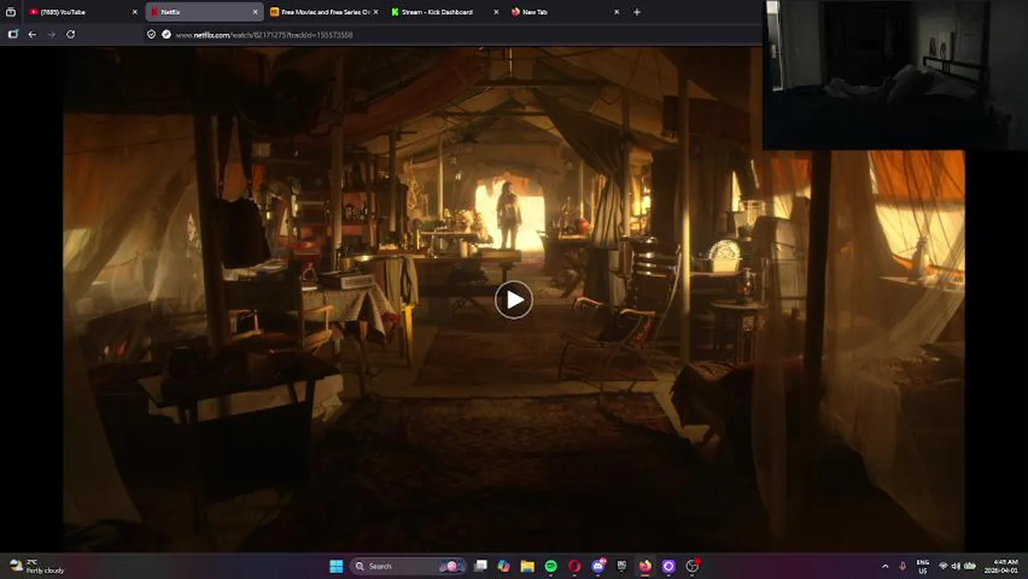Open the Epic Games launcher icon
1028x579 pixels.
[621, 566]
